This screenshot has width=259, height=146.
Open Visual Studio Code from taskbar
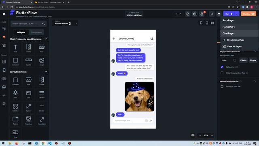[x=49, y=143]
